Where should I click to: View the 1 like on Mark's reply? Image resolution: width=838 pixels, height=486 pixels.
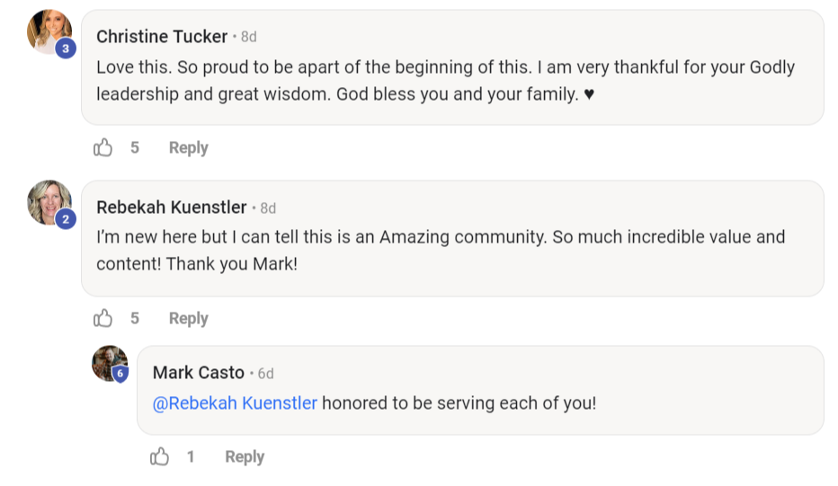pos(191,456)
